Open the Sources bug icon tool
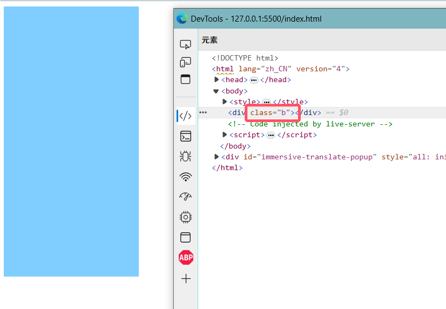This screenshot has width=446, height=309. pos(186,156)
